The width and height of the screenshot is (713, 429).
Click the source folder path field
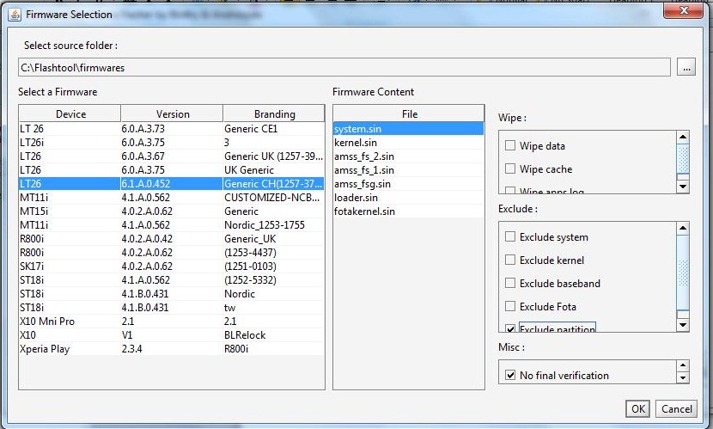pos(344,68)
